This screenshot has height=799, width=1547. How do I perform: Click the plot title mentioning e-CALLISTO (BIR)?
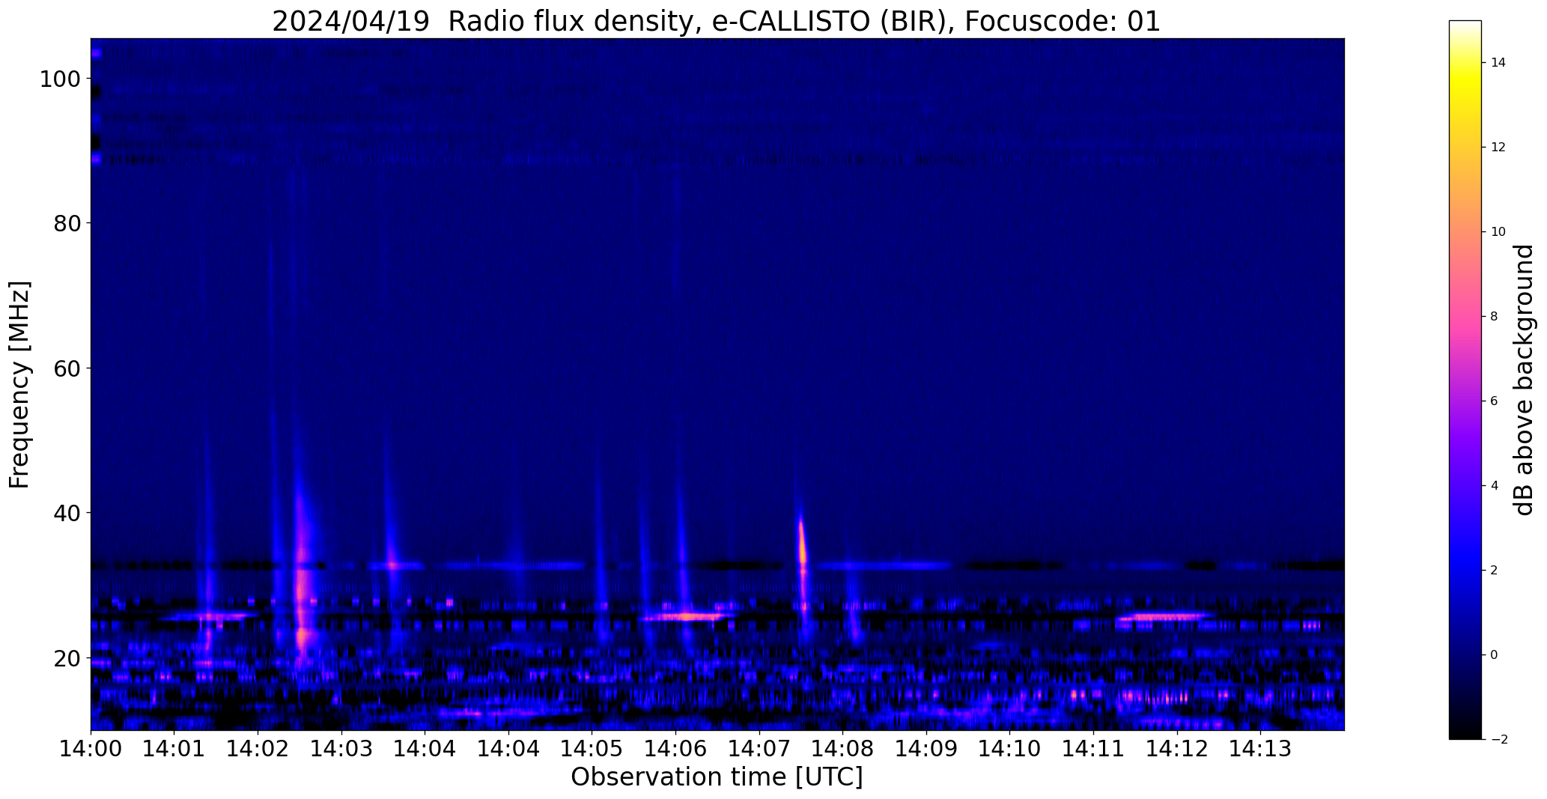click(x=716, y=21)
